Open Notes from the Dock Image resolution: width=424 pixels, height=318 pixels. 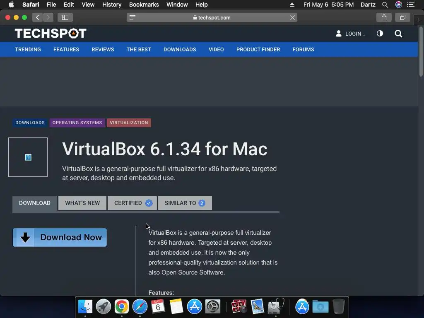point(176,307)
